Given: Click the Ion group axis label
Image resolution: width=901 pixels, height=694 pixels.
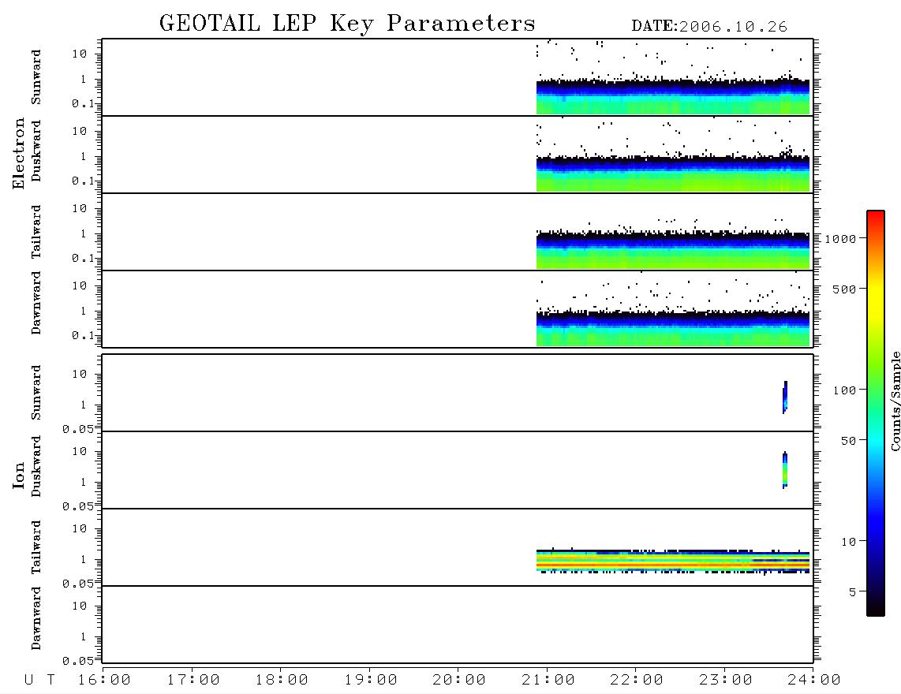Looking at the screenshot, I should tap(19, 475).
